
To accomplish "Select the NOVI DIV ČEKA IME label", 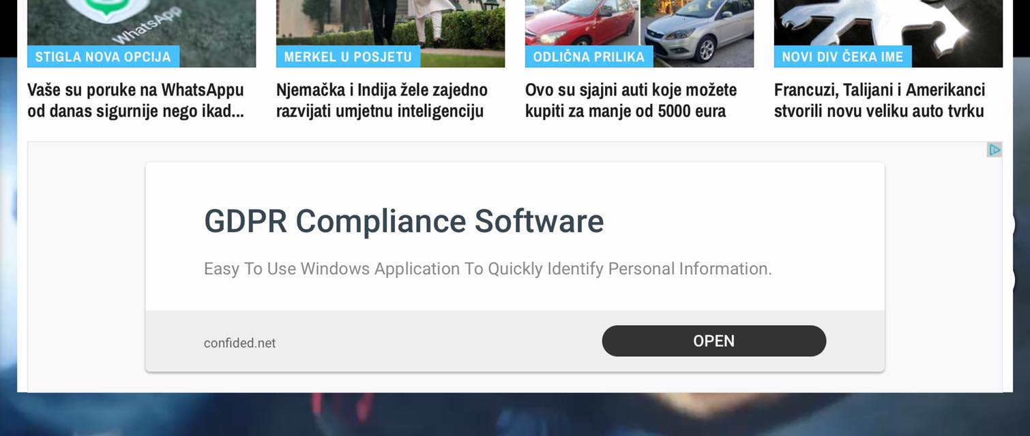I will pos(842,57).
